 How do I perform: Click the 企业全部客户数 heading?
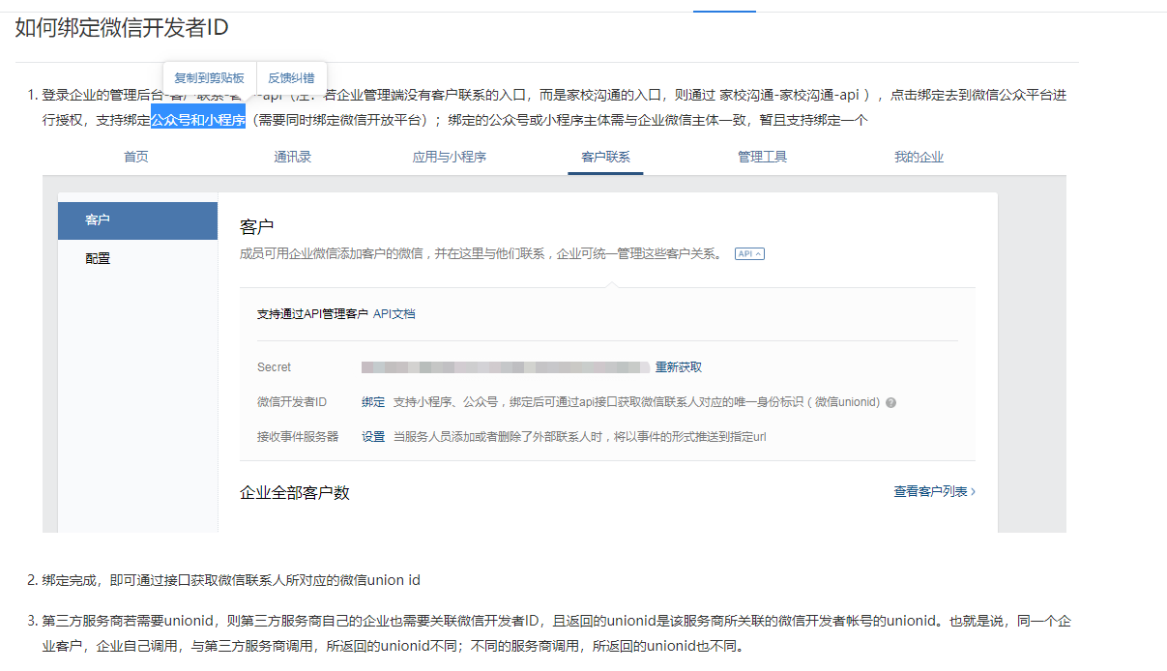click(295, 492)
